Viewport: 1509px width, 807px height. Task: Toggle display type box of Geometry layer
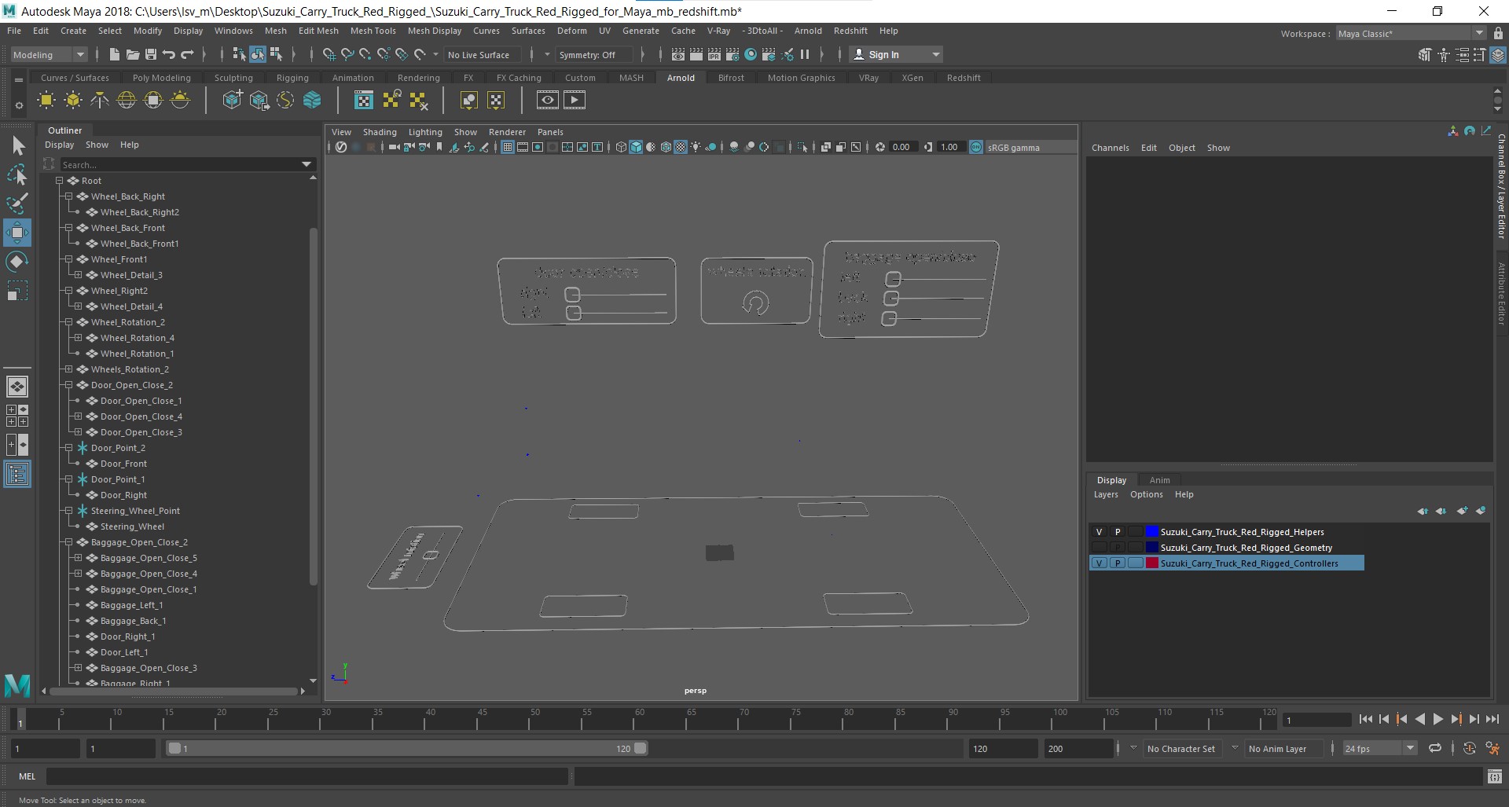point(1135,548)
